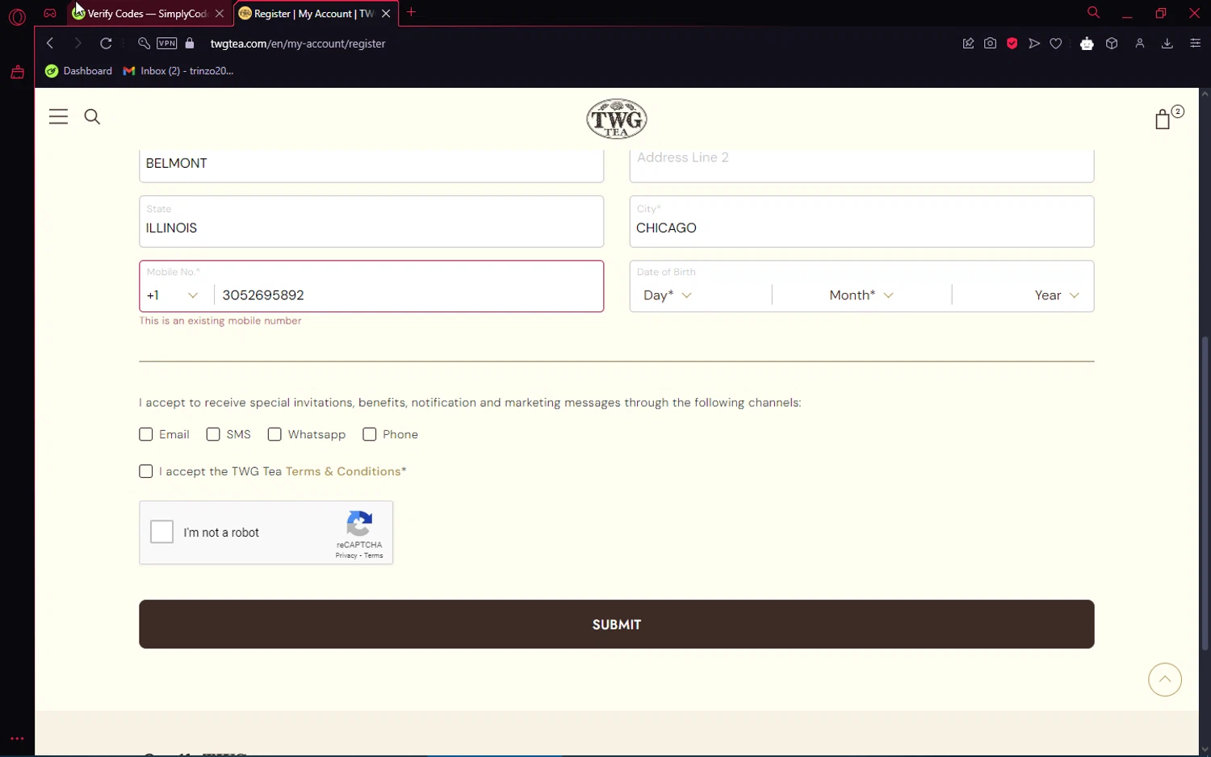Open the profile account icon in toolbar
The height and width of the screenshot is (757, 1211).
pyautogui.click(x=1140, y=44)
